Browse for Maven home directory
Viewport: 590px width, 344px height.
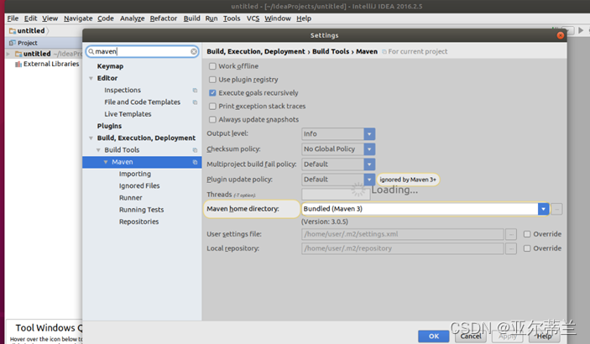556,209
